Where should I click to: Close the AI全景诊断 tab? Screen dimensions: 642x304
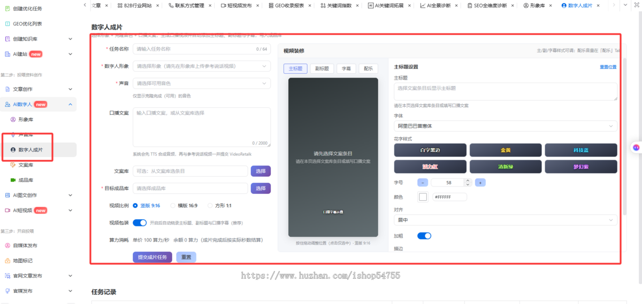pyautogui.click(x=457, y=5)
